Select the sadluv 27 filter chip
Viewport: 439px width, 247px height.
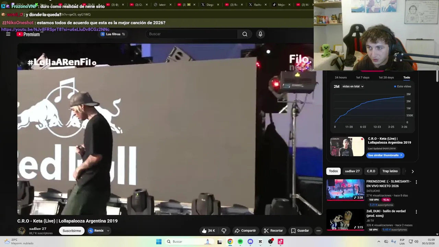tap(352, 171)
